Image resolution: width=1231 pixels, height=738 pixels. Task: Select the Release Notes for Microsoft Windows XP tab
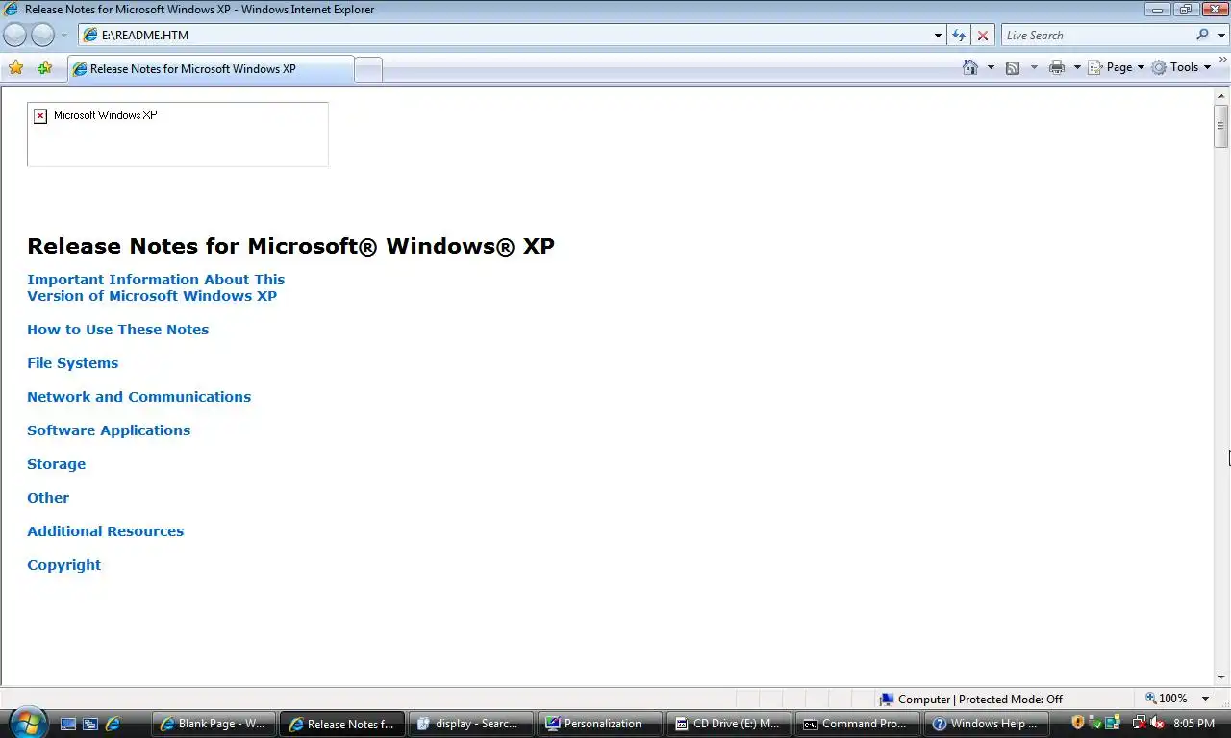211,69
